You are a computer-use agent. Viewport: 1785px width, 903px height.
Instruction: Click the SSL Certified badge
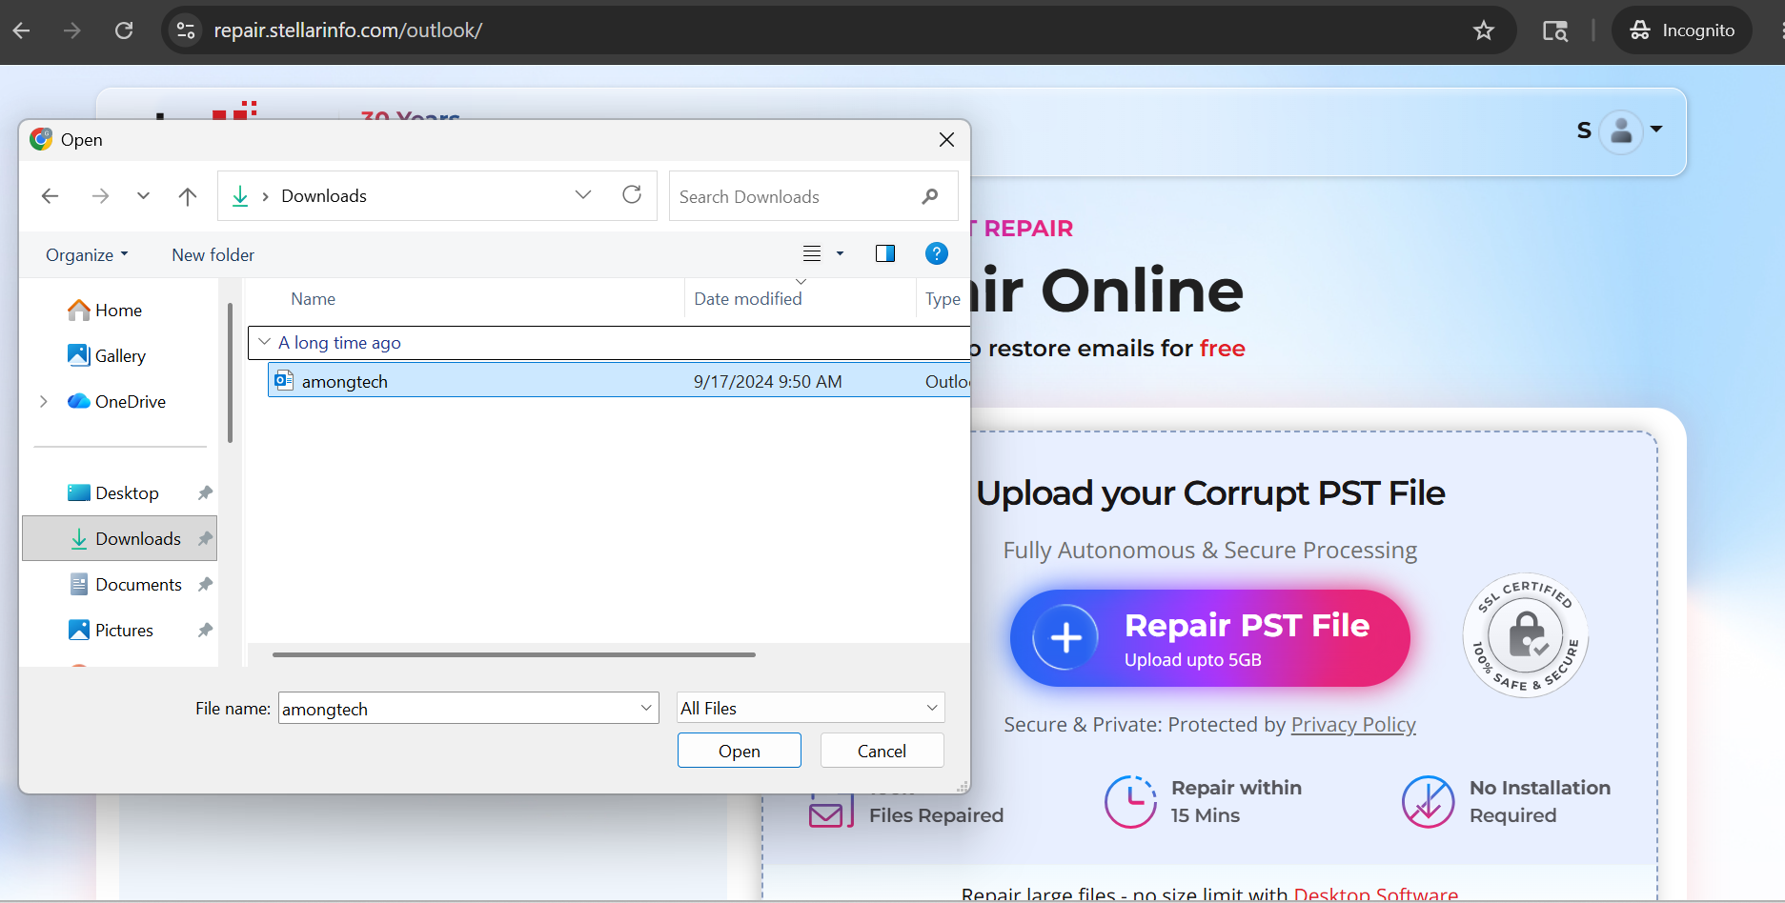[1525, 635]
